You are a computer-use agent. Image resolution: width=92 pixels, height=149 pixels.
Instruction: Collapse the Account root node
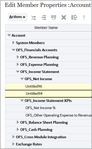(x=9, y=35)
